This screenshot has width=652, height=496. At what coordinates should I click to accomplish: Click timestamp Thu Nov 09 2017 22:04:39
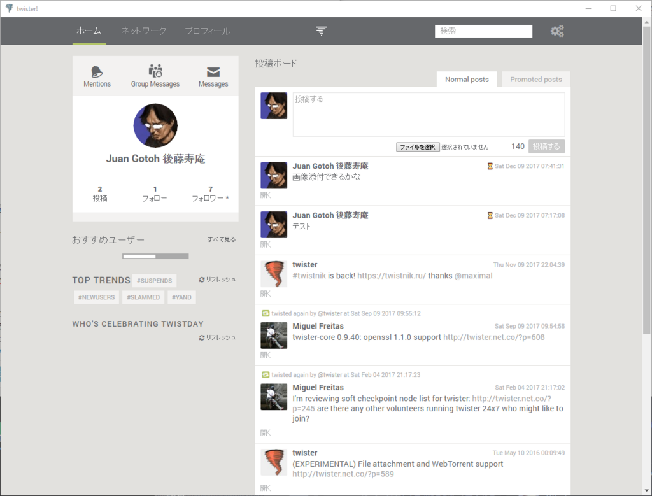[529, 264]
